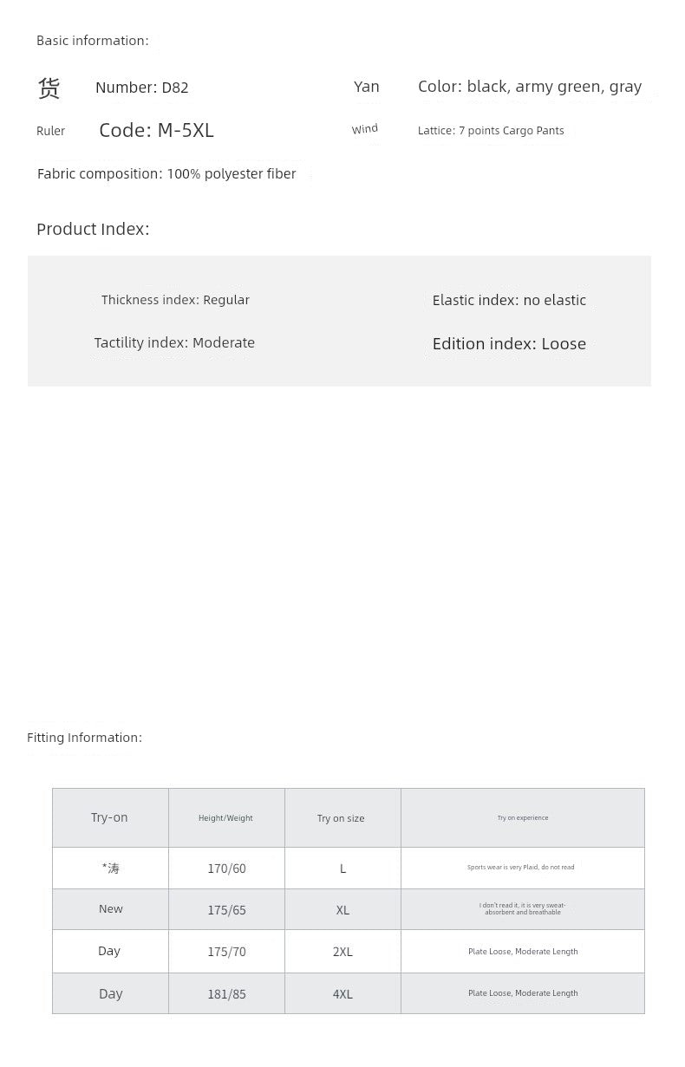This screenshot has height=1067, width=685.
Task: Click the 181/85 height/weight cell
Action: 226,994
